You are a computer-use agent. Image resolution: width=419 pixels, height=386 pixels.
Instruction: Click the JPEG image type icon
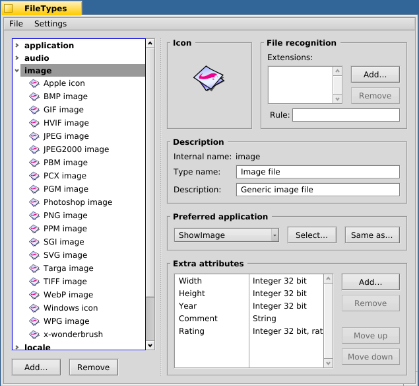click(34, 136)
